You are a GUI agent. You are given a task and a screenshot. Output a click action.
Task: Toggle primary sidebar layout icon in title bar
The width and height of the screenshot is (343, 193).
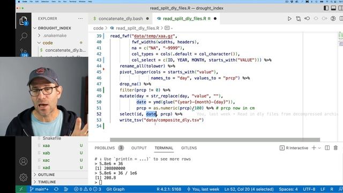click(x=326, y=8)
